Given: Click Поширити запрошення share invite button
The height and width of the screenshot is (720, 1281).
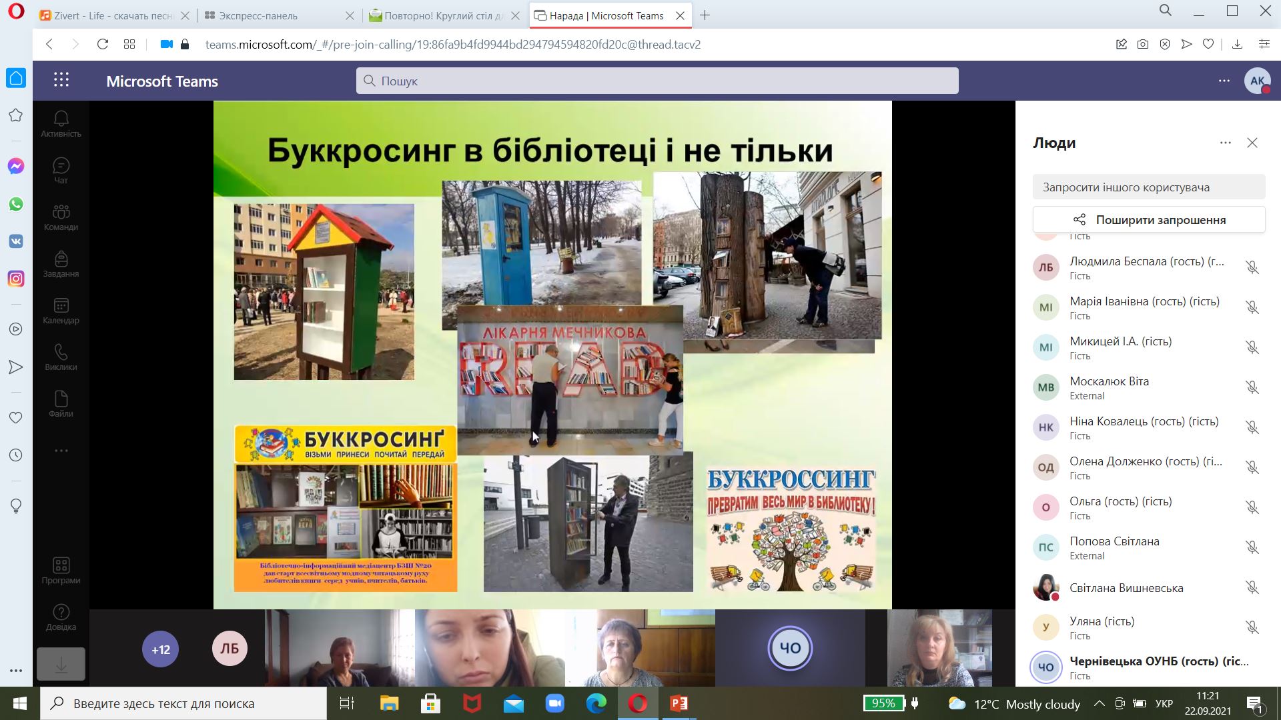Looking at the screenshot, I should click(x=1148, y=219).
